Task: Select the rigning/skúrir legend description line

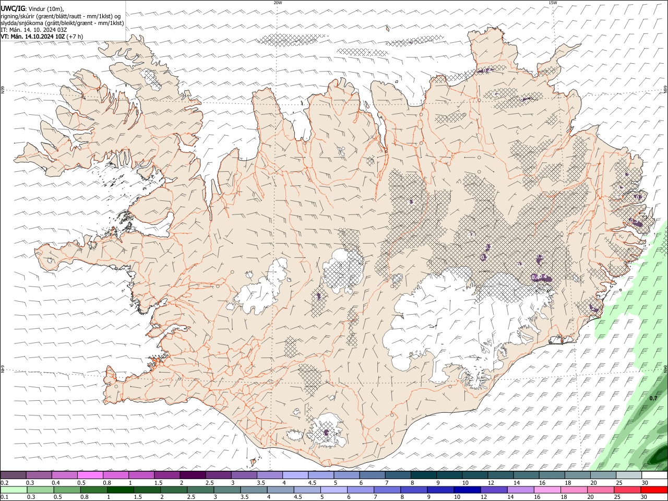Action: click(x=61, y=16)
